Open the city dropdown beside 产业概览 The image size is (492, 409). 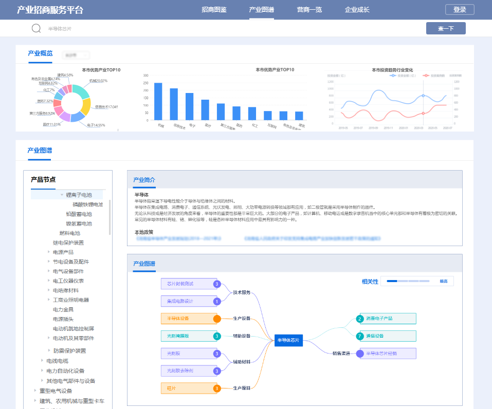click(x=76, y=55)
